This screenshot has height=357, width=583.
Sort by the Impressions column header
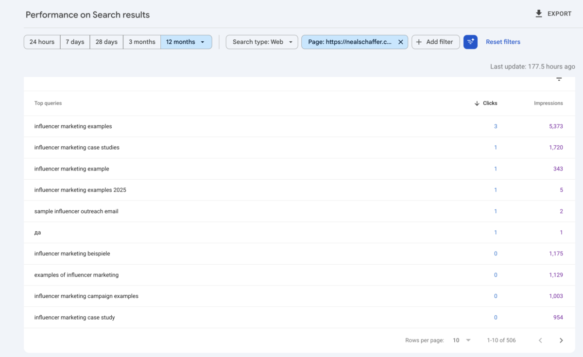[549, 103]
